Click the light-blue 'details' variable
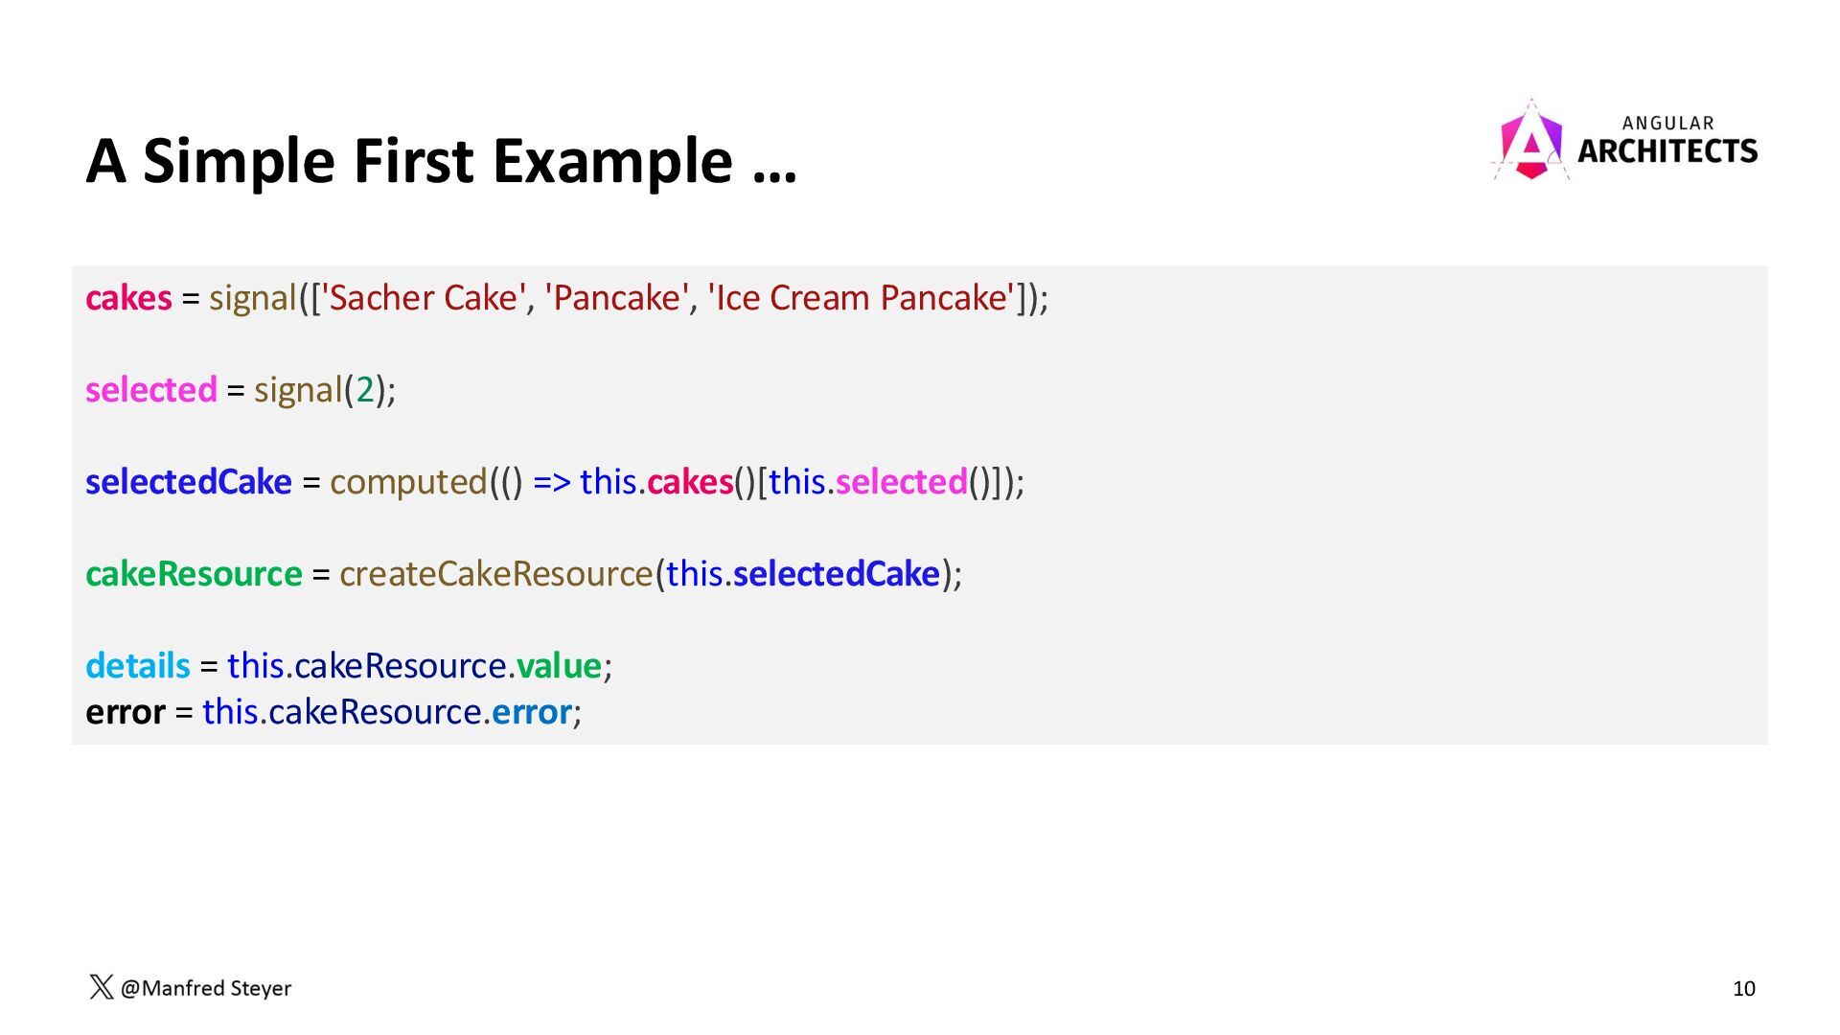 138,666
